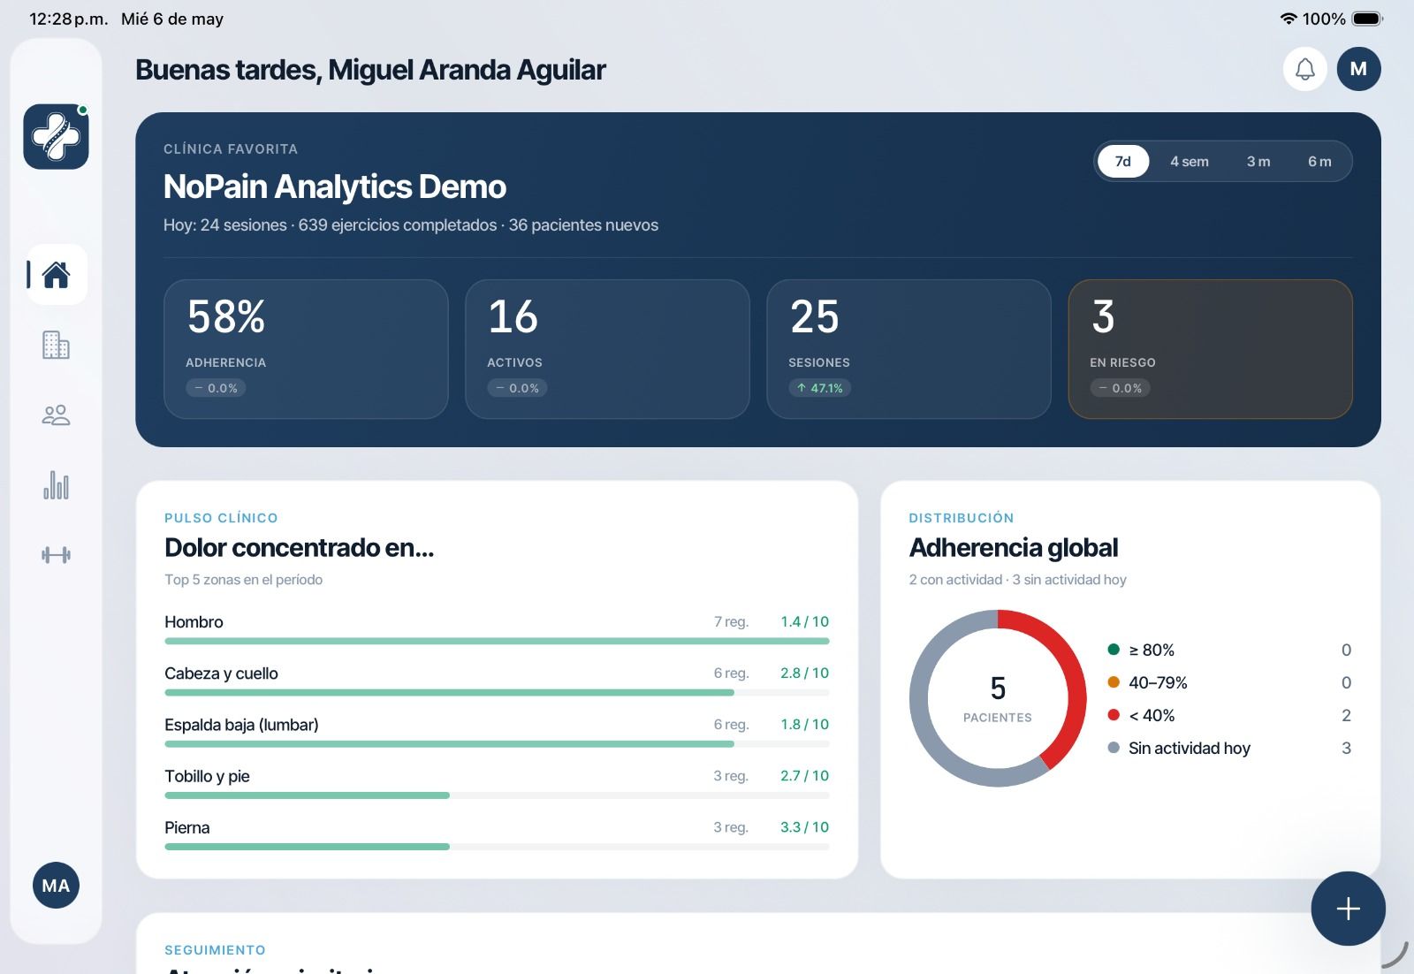The width and height of the screenshot is (1414, 974).
Task: Tap the adherence donut chart center
Action: (x=998, y=698)
